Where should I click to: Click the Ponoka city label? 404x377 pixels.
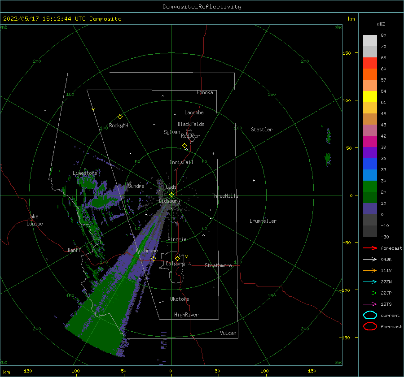click(x=205, y=92)
